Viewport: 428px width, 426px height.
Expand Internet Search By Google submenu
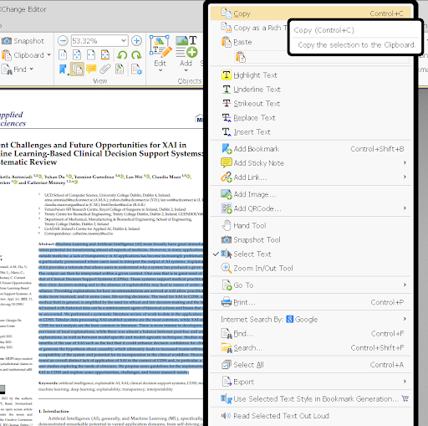(x=311, y=319)
